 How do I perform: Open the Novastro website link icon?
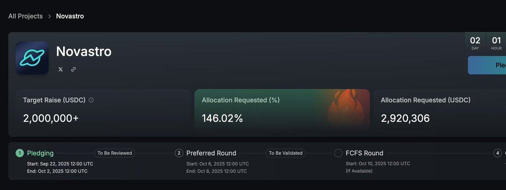click(x=73, y=69)
